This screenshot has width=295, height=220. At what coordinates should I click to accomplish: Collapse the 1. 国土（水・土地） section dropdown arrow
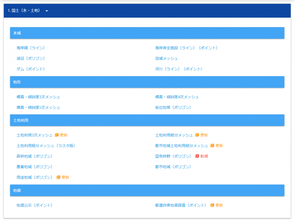46,11
